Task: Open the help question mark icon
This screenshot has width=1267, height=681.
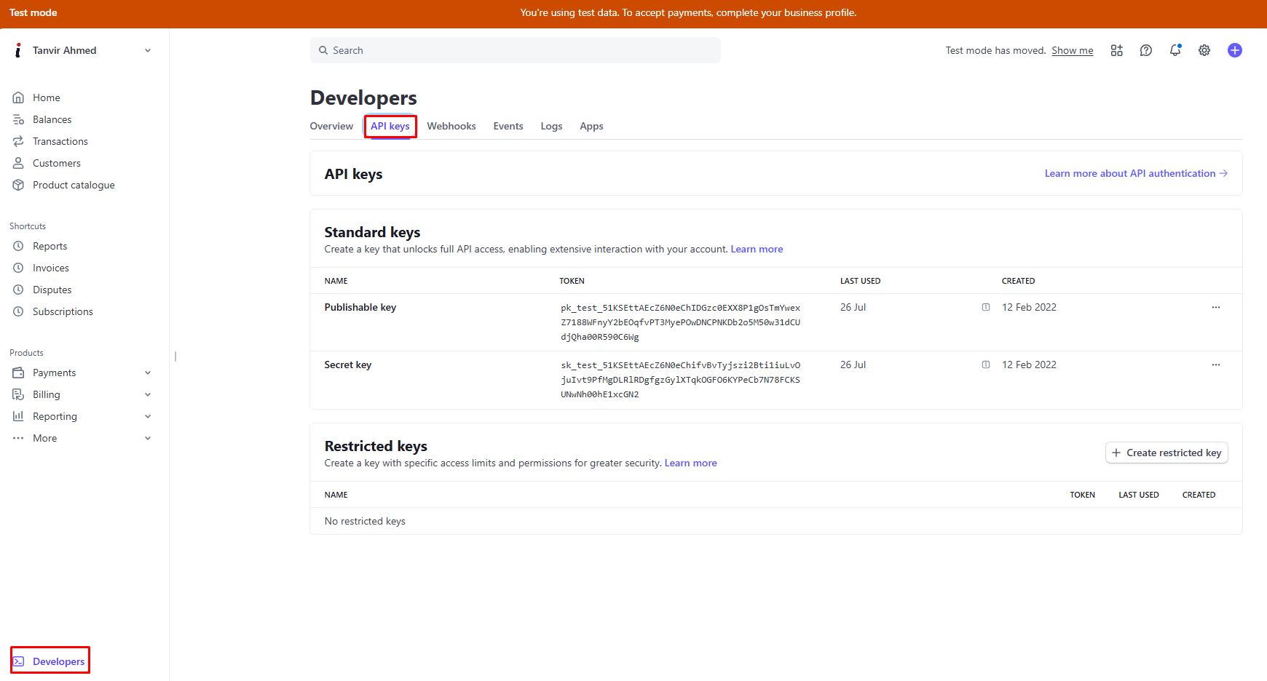Action: [x=1146, y=50]
